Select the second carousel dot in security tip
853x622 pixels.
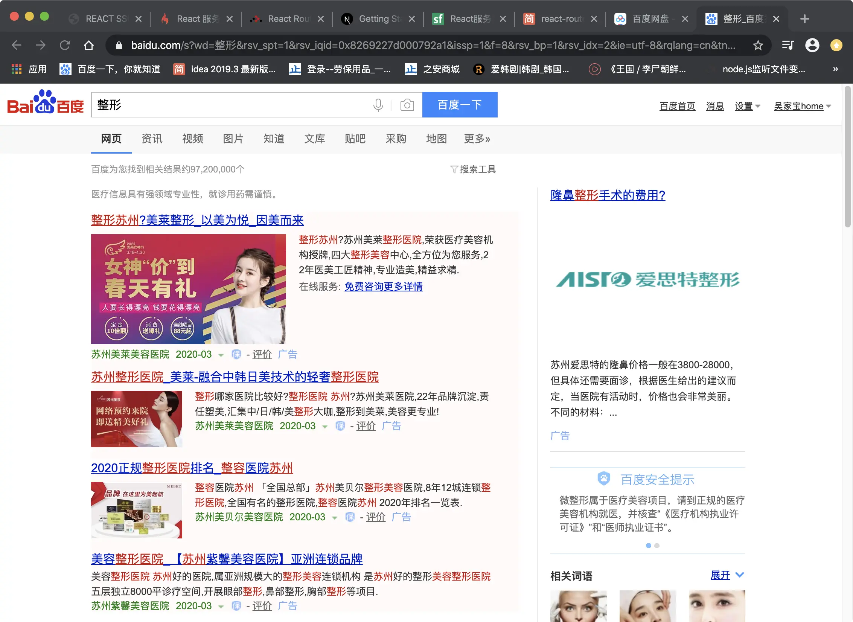click(657, 546)
